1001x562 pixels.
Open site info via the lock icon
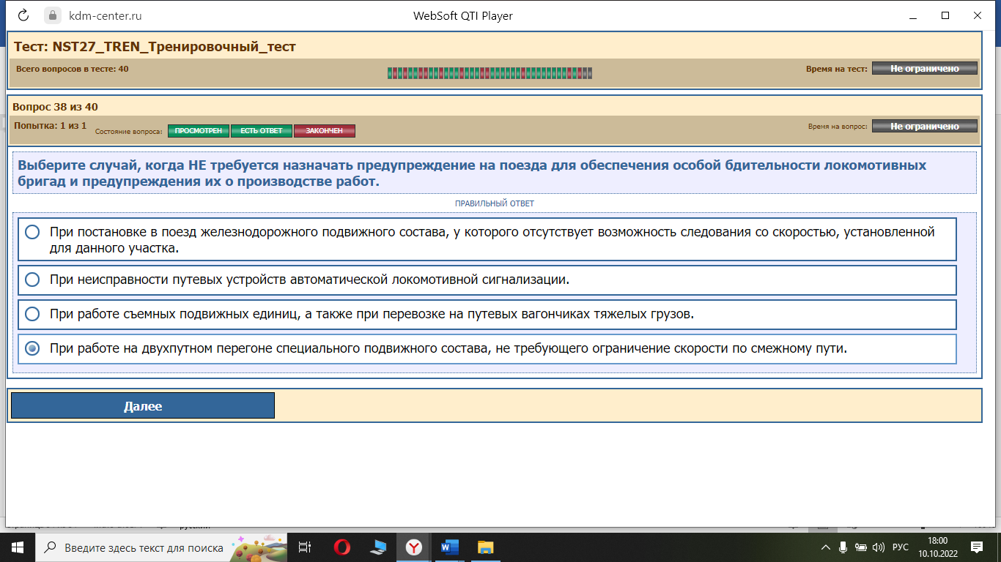(x=52, y=15)
